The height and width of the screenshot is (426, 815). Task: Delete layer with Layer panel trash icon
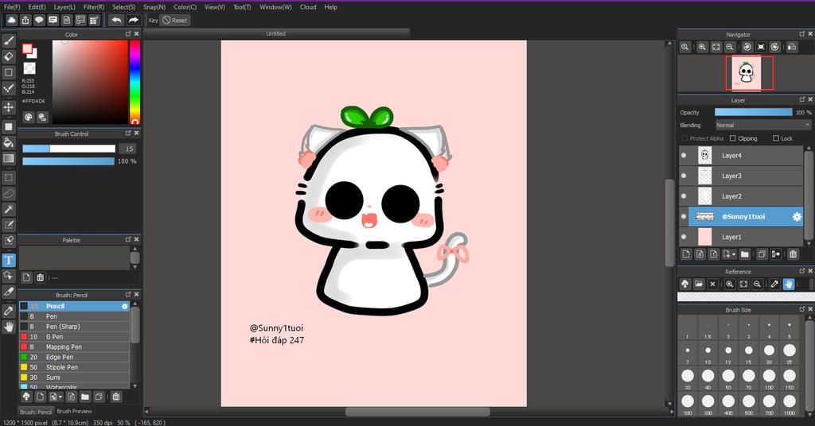coord(793,254)
